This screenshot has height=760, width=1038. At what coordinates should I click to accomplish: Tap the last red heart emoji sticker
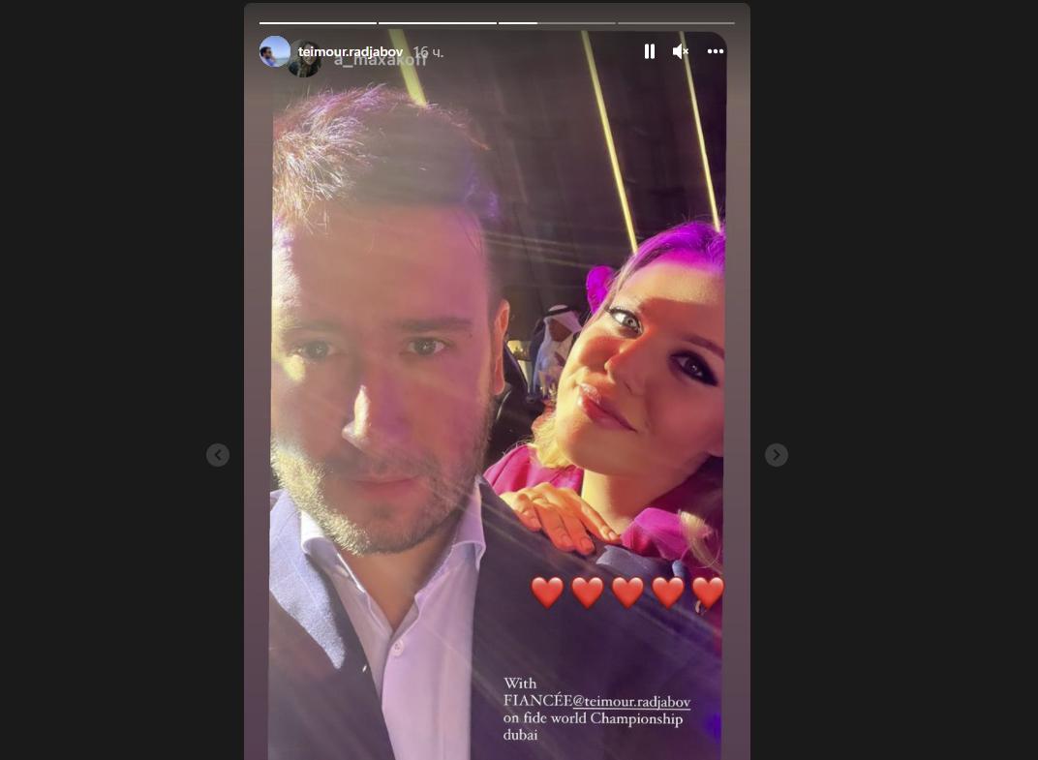coord(708,592)
